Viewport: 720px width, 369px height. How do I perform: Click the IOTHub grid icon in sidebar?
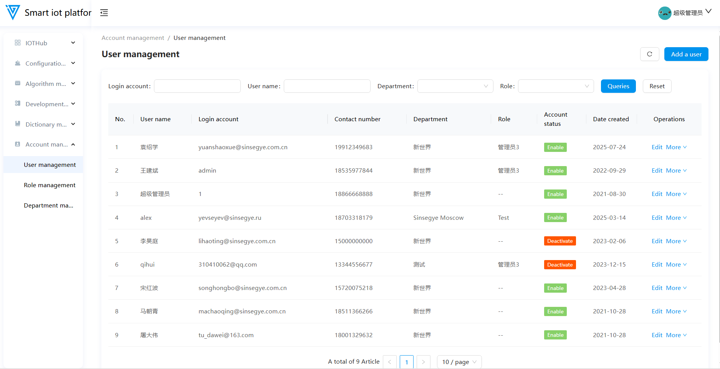pos(18,43)
